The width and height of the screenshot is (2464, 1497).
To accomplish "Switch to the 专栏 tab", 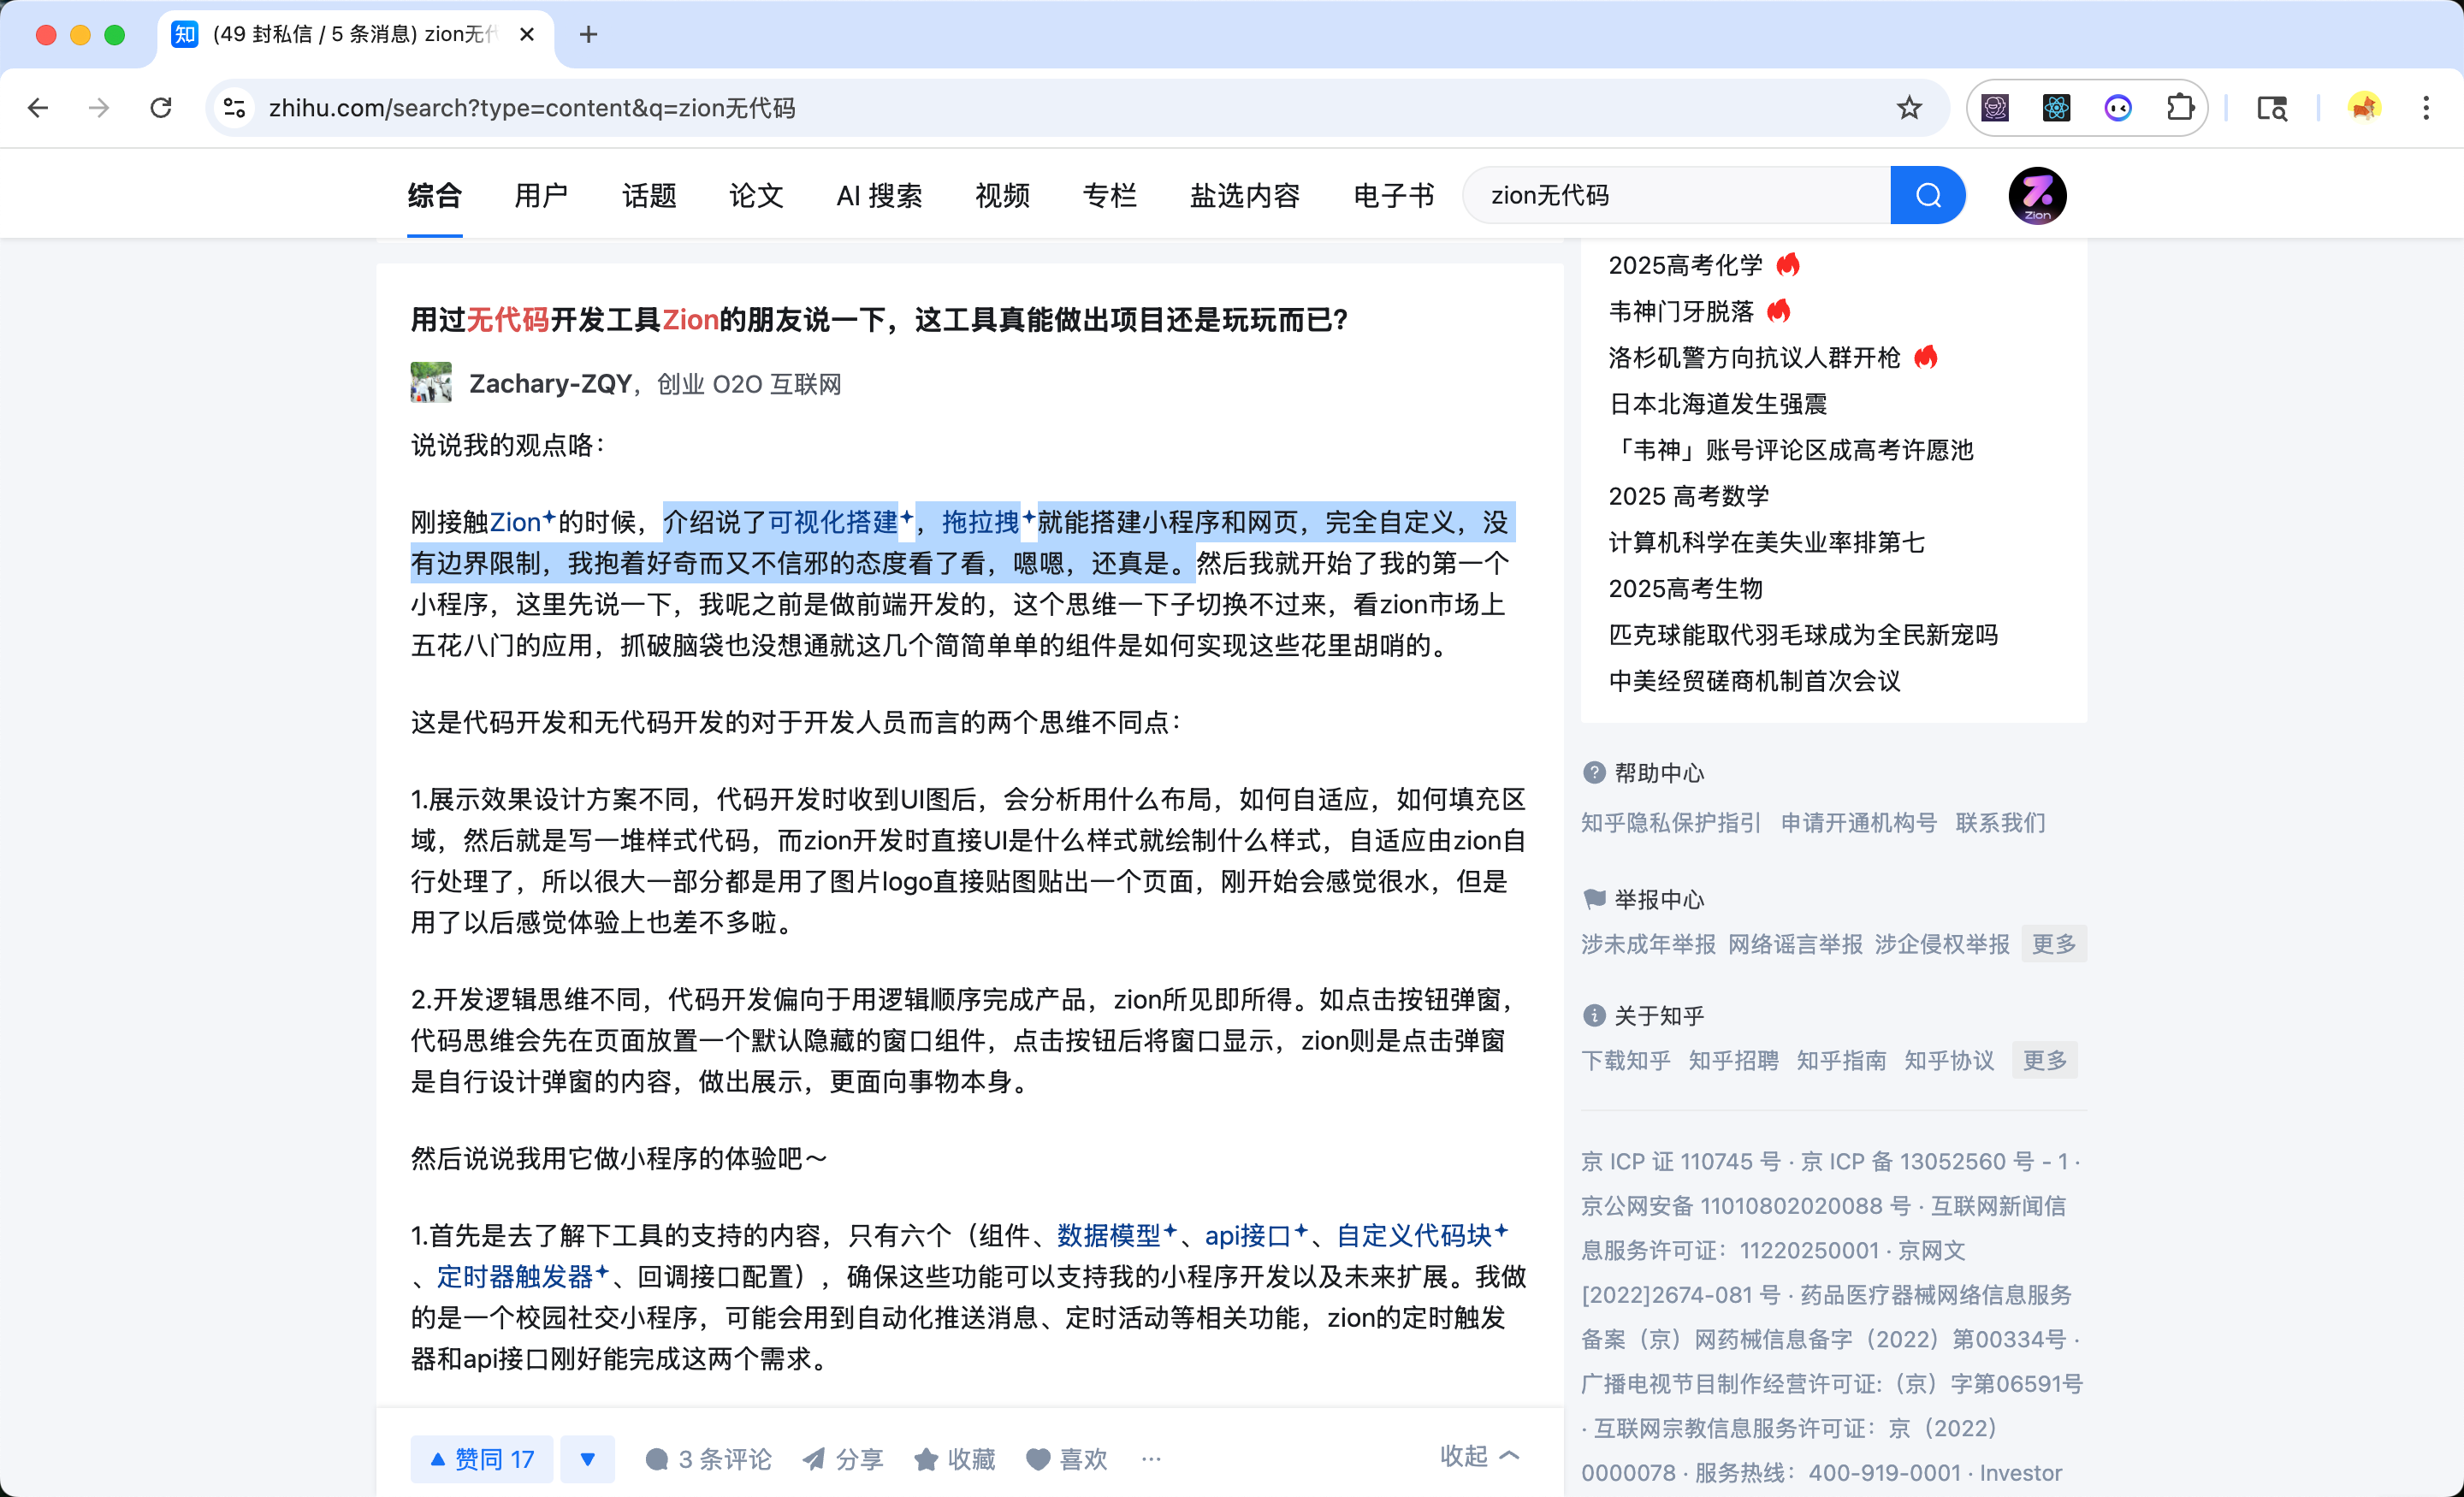I will (1109, 195).
